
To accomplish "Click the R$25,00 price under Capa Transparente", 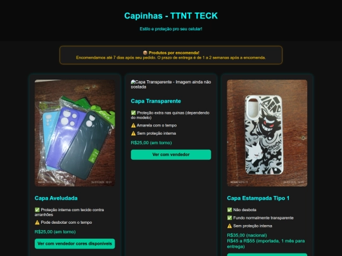I will (x=151, y=143).
